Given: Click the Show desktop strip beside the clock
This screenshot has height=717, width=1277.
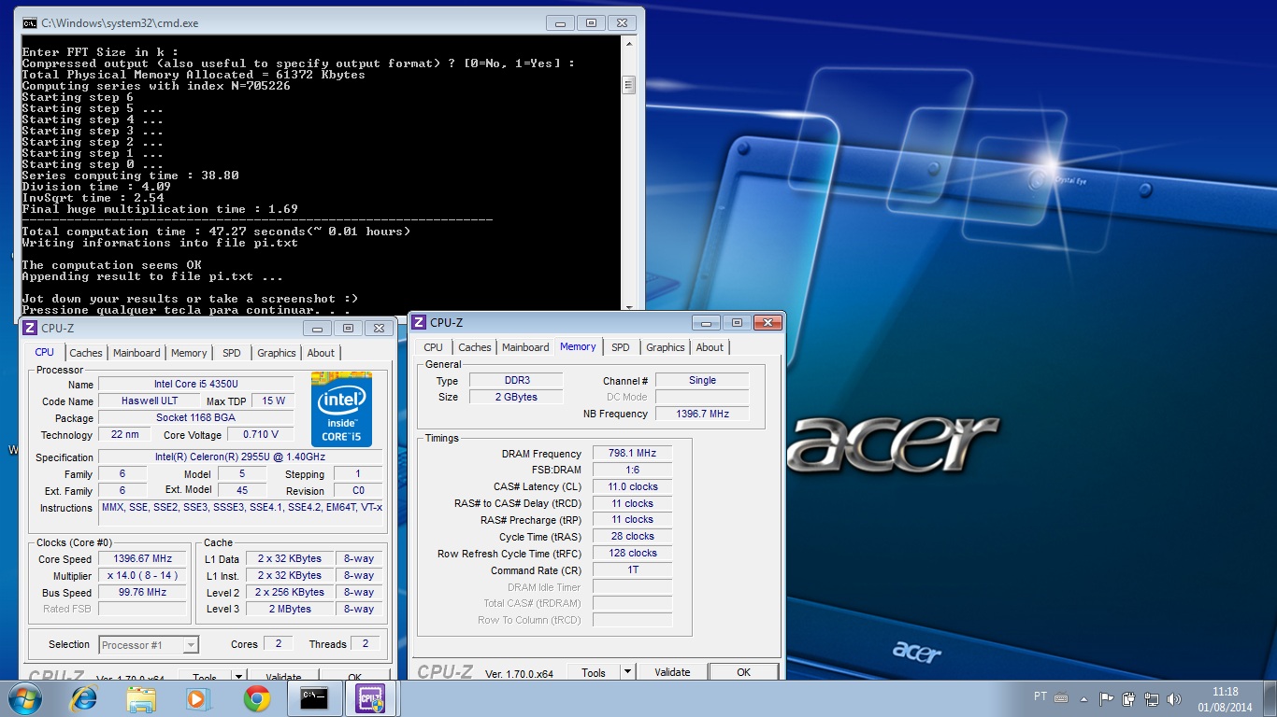Looking at the screenshot, I should 1270,698.
